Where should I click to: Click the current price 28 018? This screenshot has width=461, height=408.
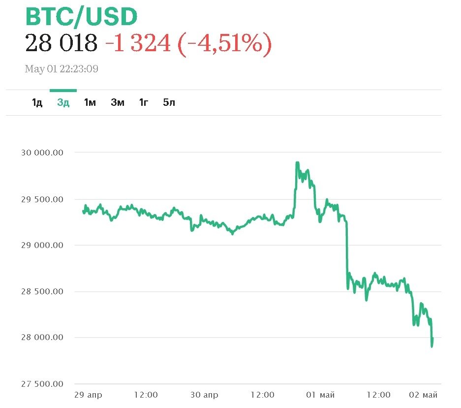(61, 44)
